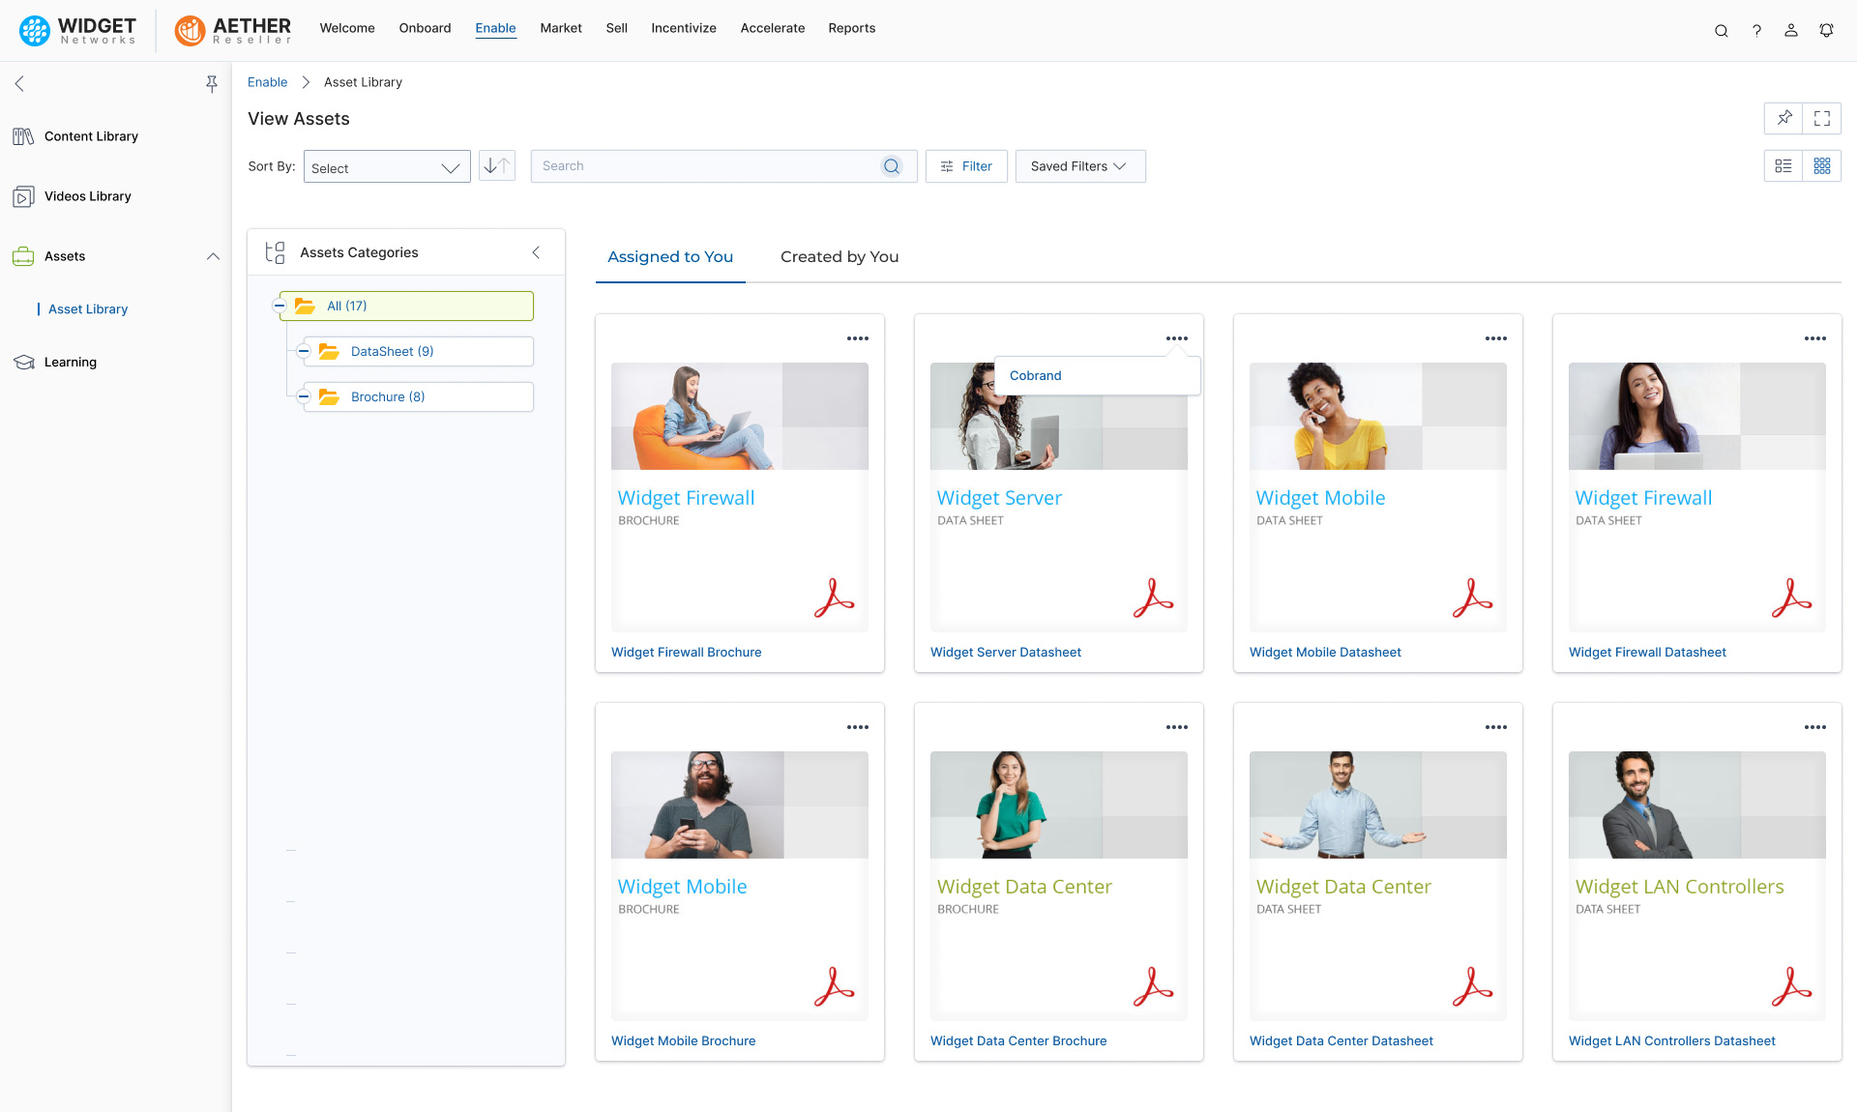Click the global search magnifier icon

click(1722, 30)
